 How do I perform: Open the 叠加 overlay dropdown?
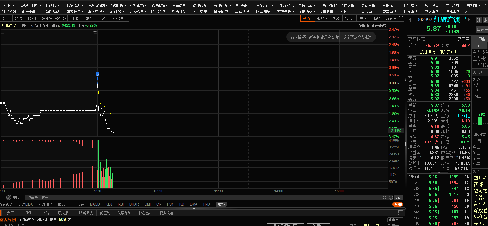point(322,18)
